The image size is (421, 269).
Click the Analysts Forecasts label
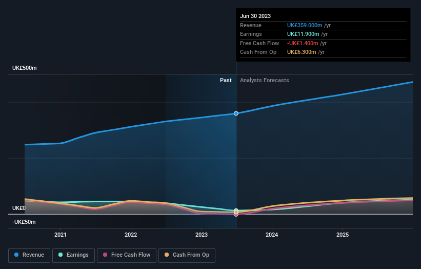(x=265, y=81)
